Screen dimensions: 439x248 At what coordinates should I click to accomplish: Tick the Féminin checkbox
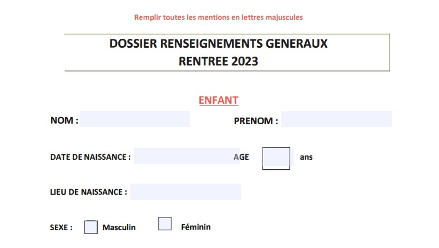pos(165,224)
